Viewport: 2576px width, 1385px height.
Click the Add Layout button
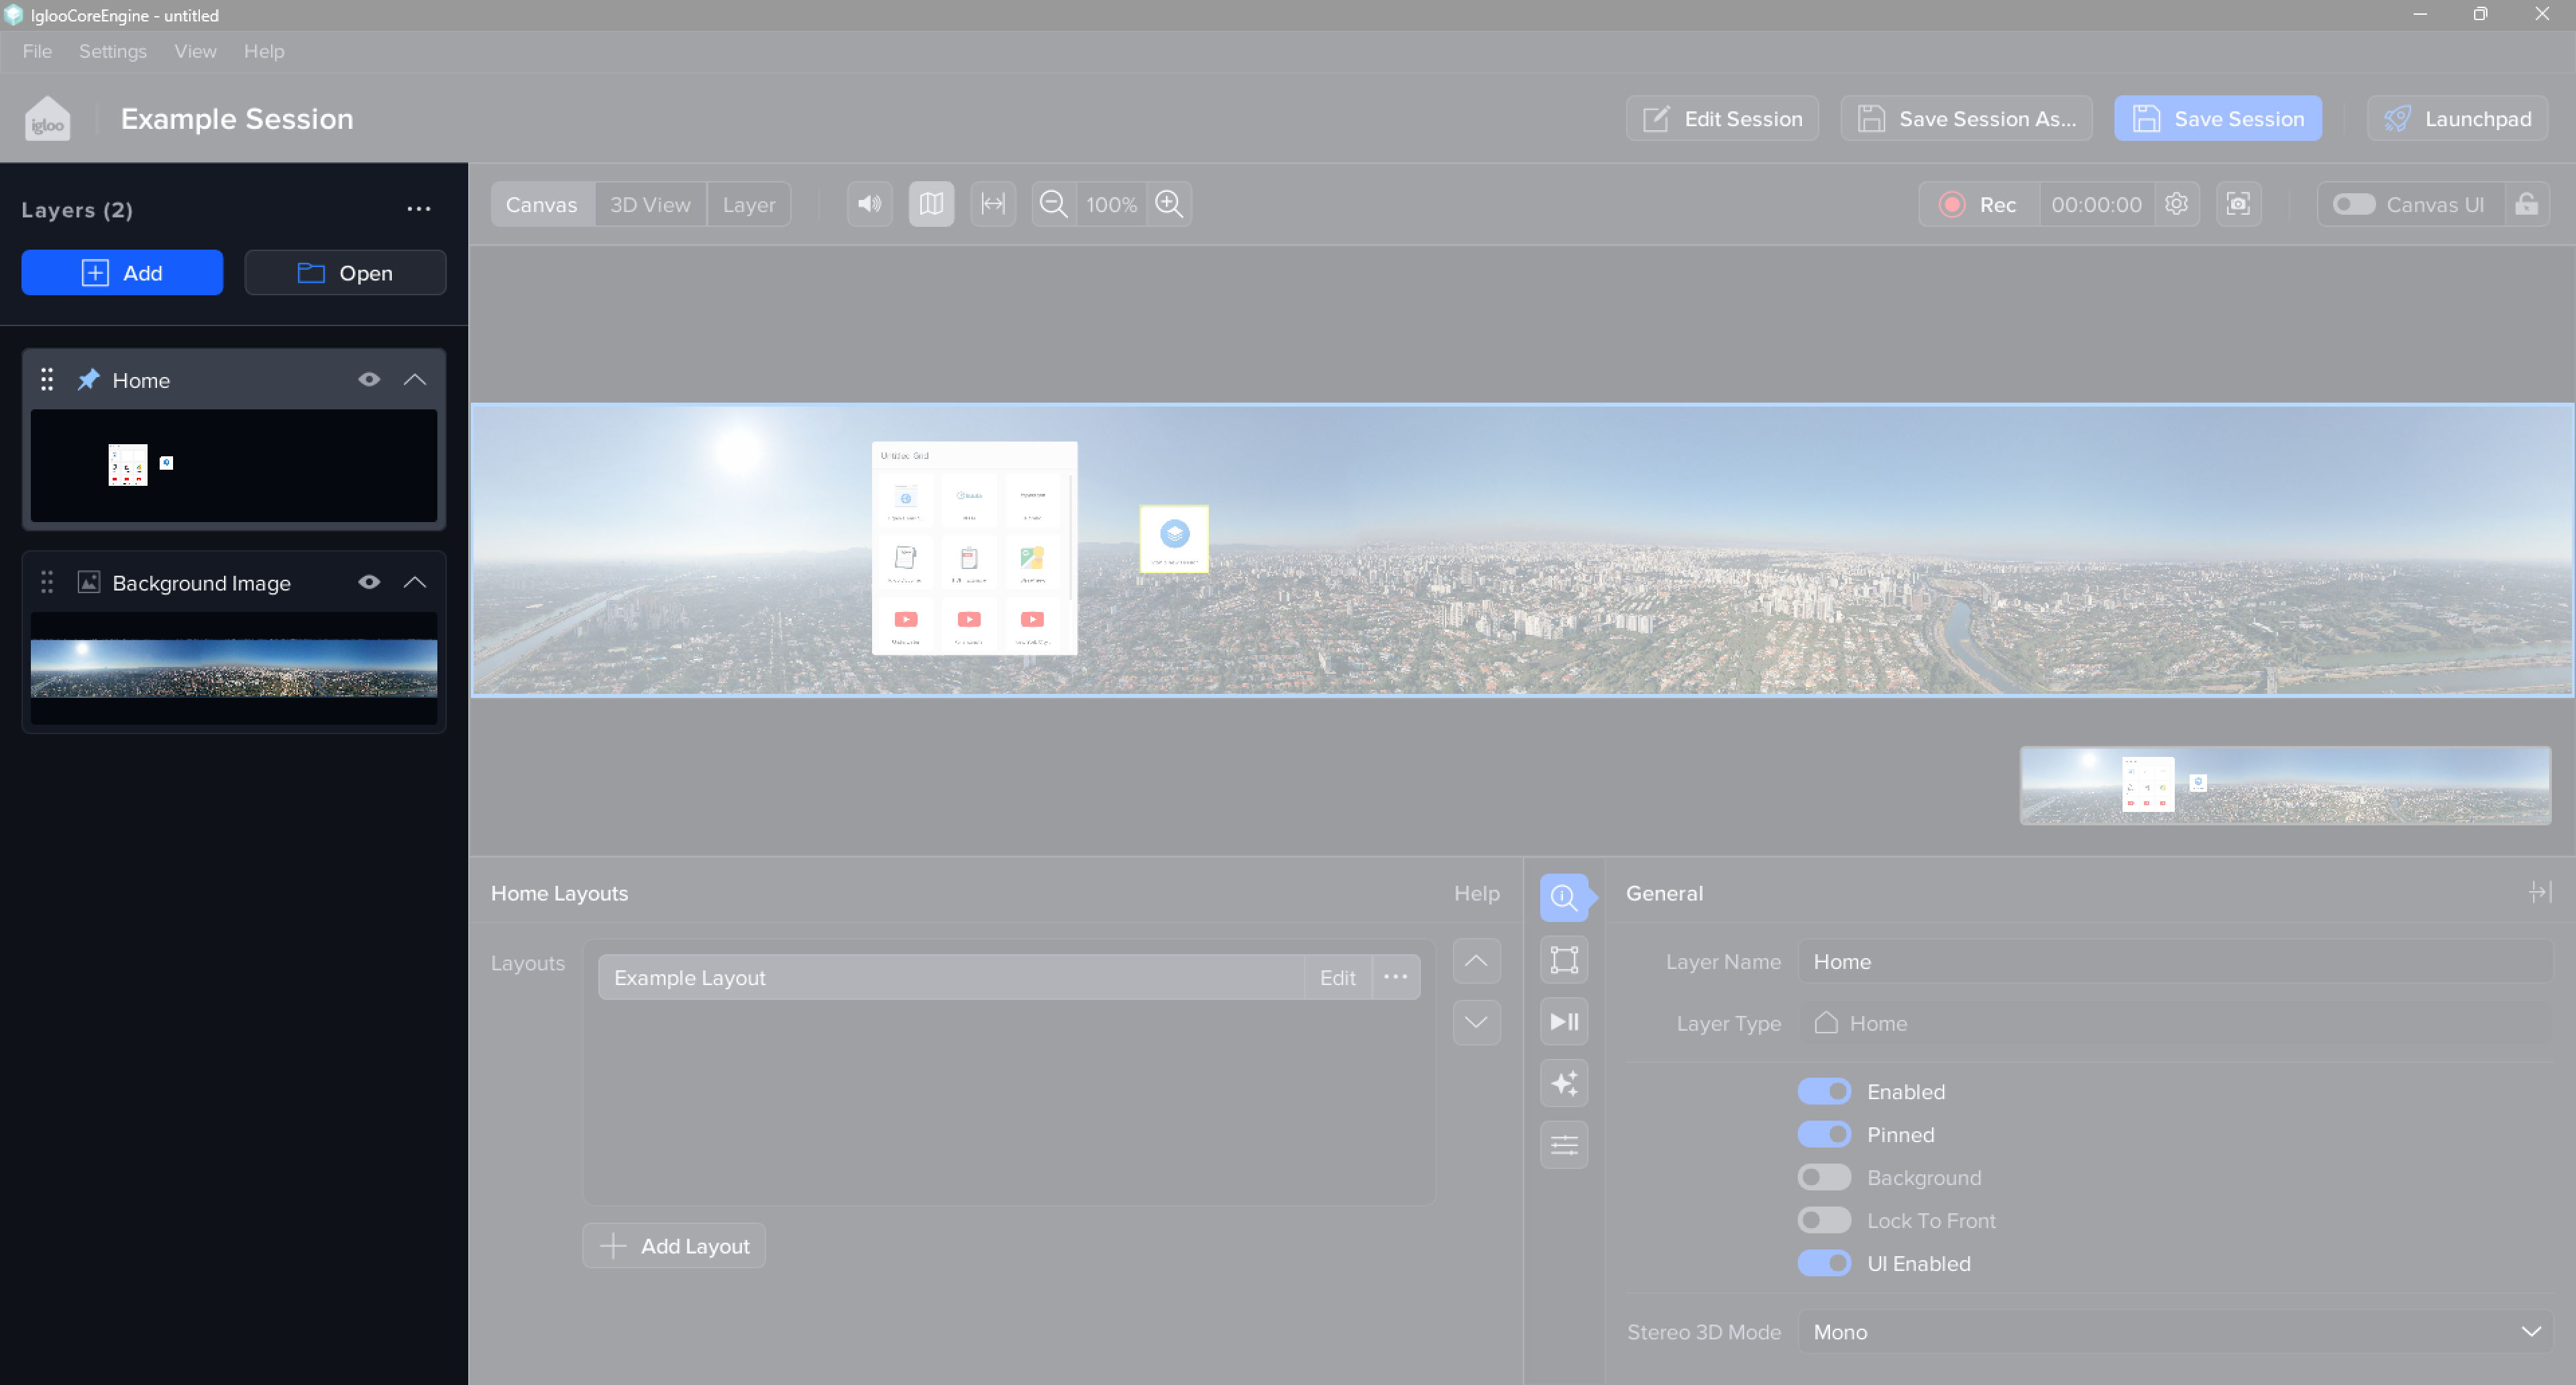tap(674, 1246)
